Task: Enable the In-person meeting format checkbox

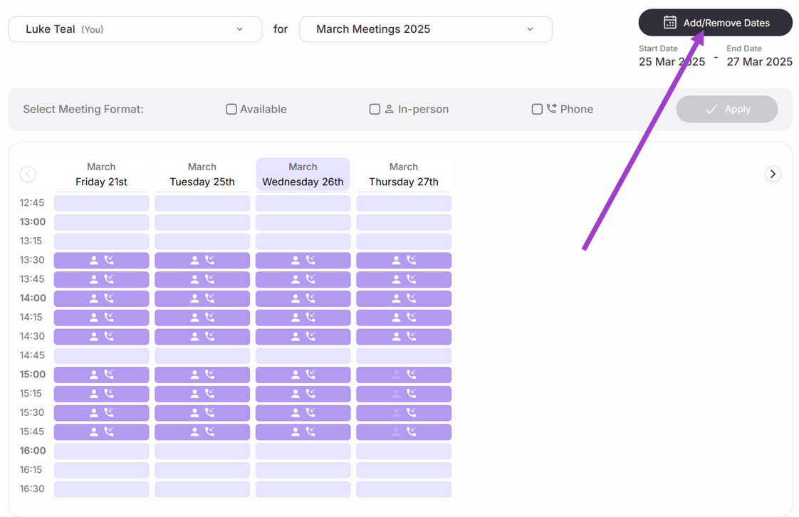Action: pos(375,109)
